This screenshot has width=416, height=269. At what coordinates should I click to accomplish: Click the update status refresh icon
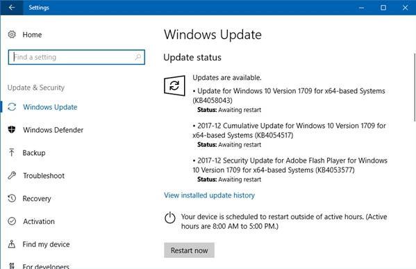point(174,85)
